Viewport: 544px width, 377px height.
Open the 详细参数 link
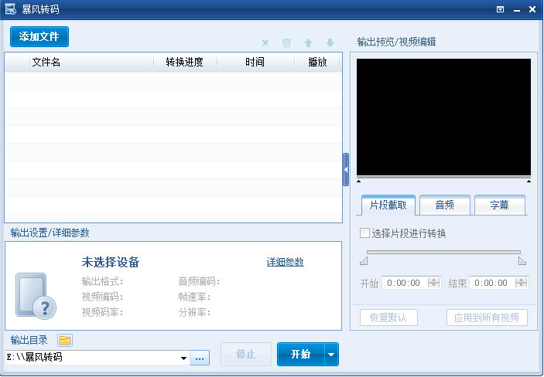[286, 263]
